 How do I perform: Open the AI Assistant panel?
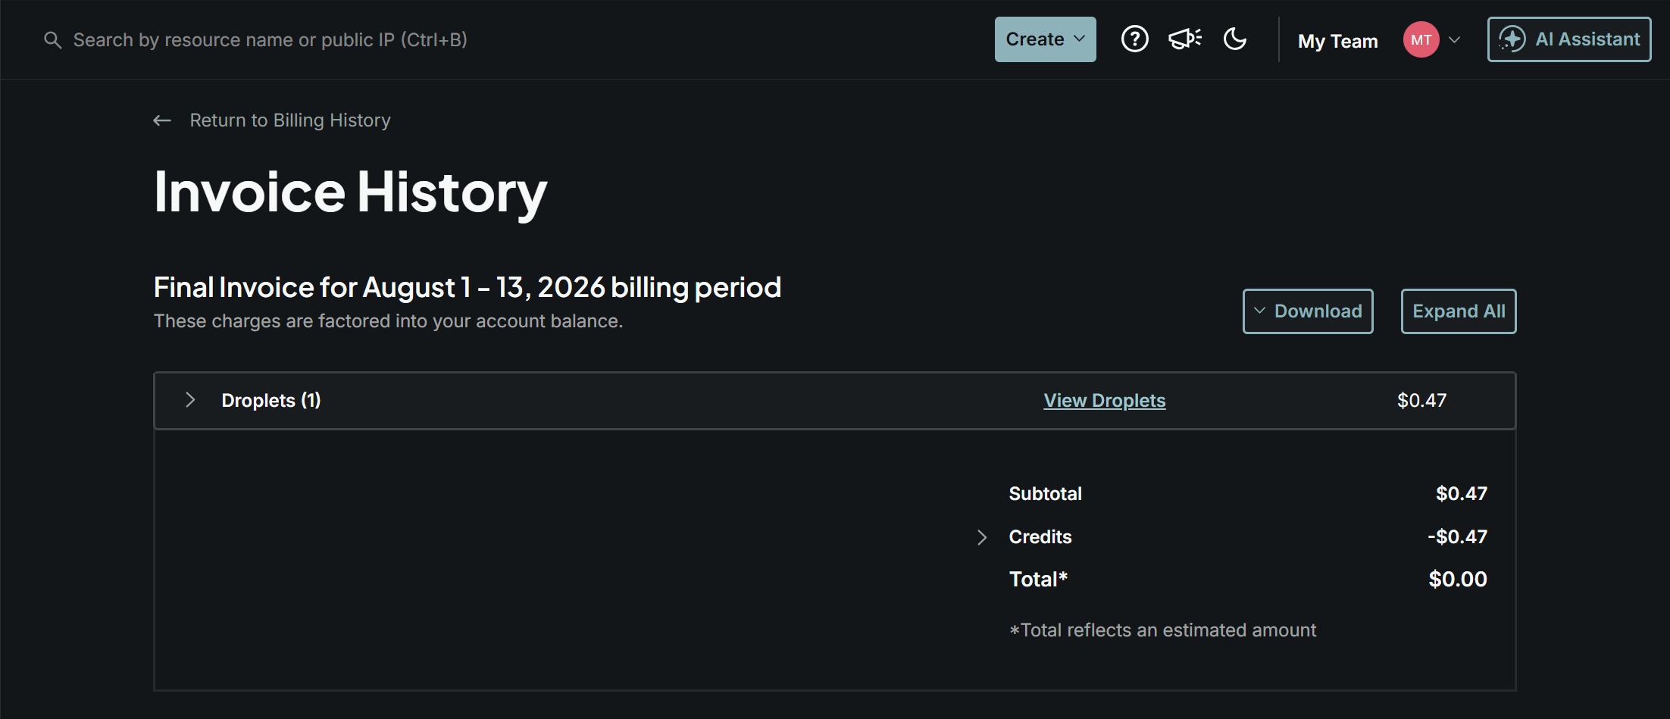(x=1568, y=39)
